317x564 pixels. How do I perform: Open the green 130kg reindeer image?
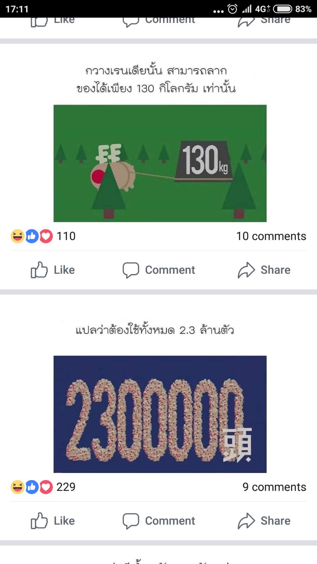160,163
